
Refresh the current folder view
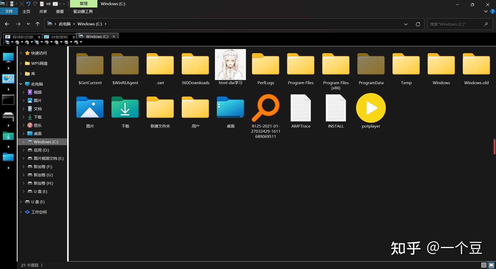418,24
